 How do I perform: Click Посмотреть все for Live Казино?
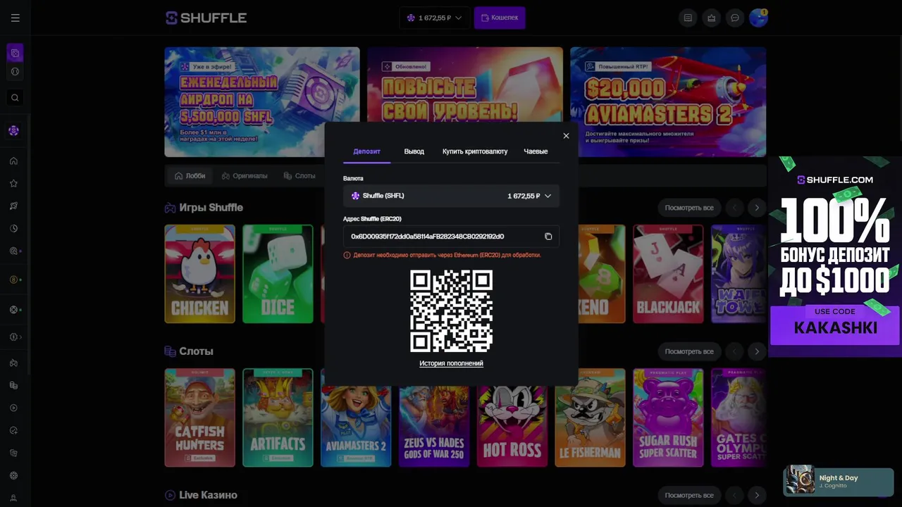[689, 495]
